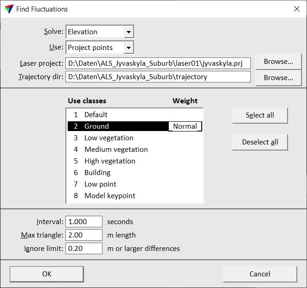Open the Weight Normal selector for Ground
307x288 pixels.
coord(185,126)
